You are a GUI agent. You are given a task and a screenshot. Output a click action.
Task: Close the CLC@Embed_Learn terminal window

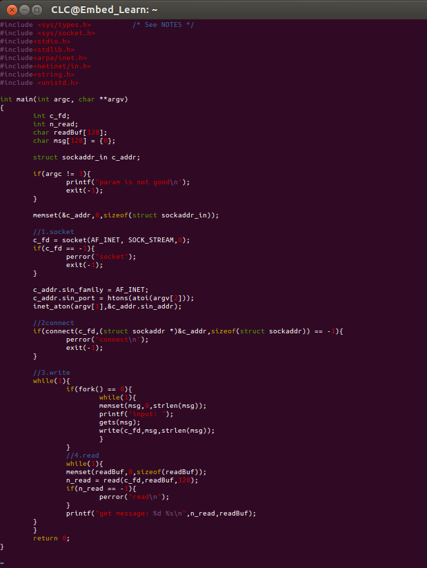click(x=12, y=10)
